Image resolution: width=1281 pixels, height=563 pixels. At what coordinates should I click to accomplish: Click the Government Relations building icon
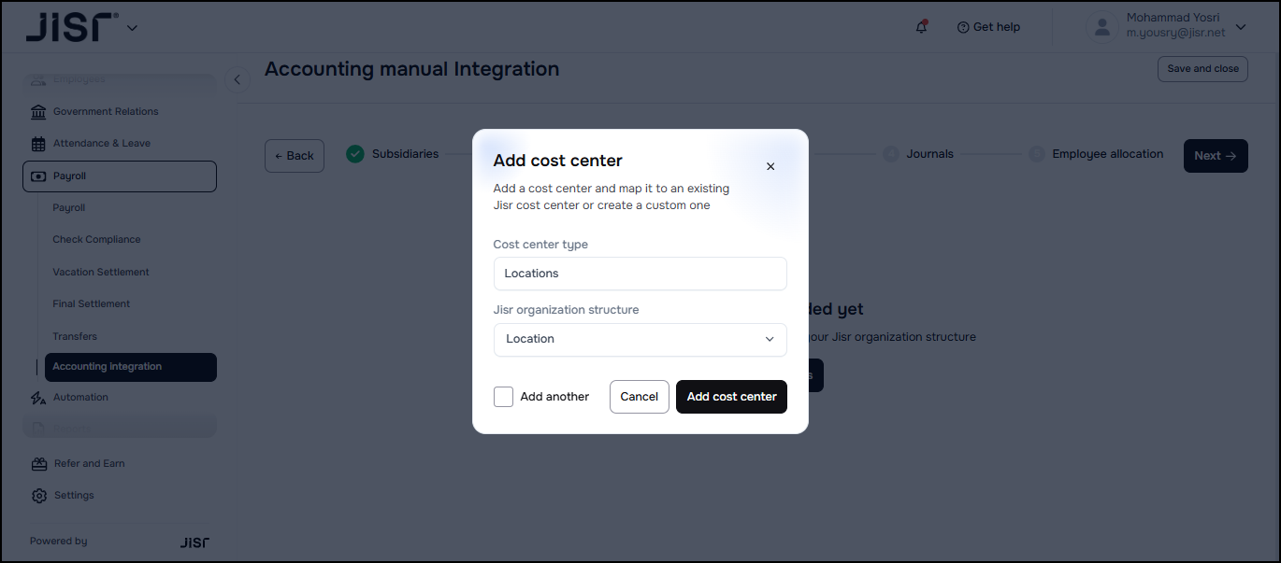pyautogui.click(x=38, y=112)
